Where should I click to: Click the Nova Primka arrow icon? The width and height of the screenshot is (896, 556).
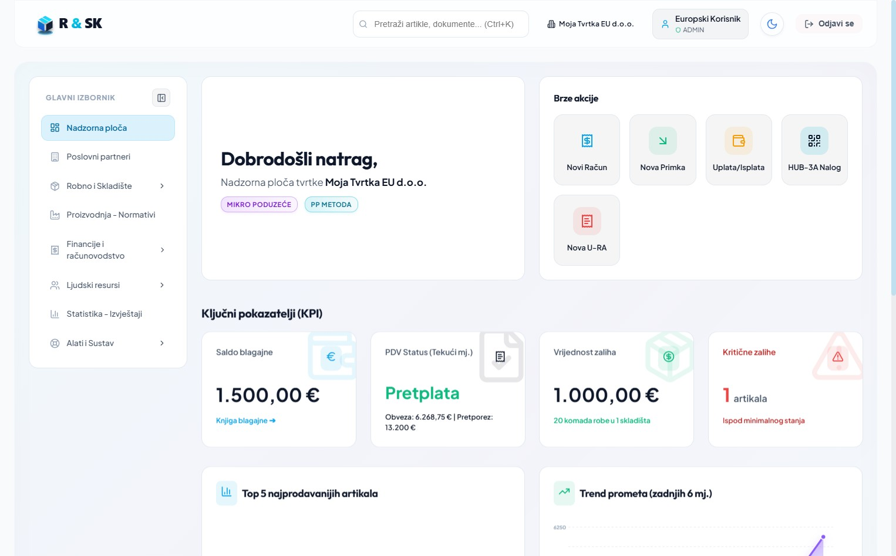(663, 141)
